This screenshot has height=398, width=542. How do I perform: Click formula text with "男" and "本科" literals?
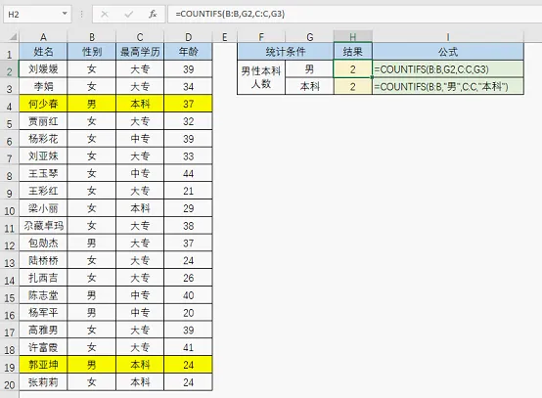[x=441, y=86]
